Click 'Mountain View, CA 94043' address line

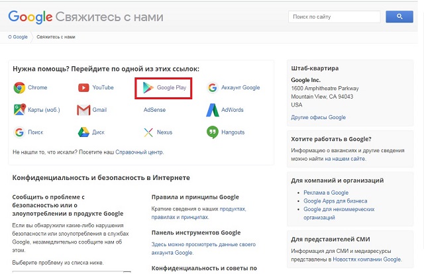322,97
